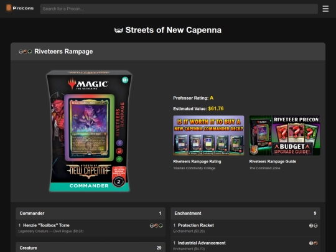Click The Command Zone channel name
336x252 pixels.
[x=264, y=168]
